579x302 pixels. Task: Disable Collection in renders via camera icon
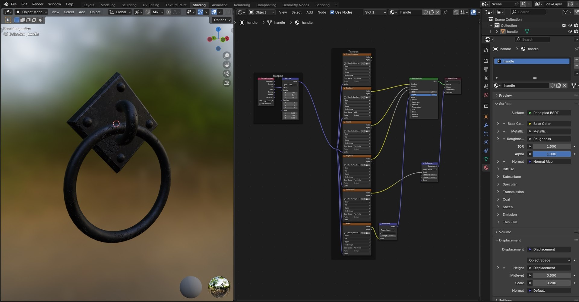pos(576,25)
